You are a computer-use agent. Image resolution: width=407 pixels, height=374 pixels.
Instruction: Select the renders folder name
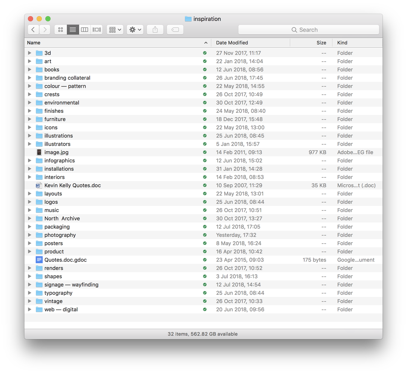pos(54,268)
